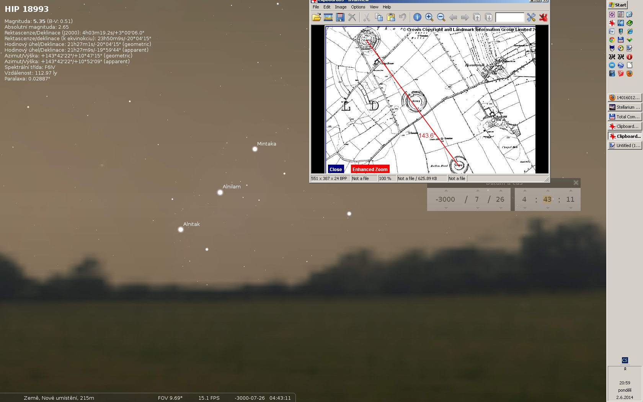Decrease the day value with the down arrow
643x402 pixels.
(x=501, y=208)
